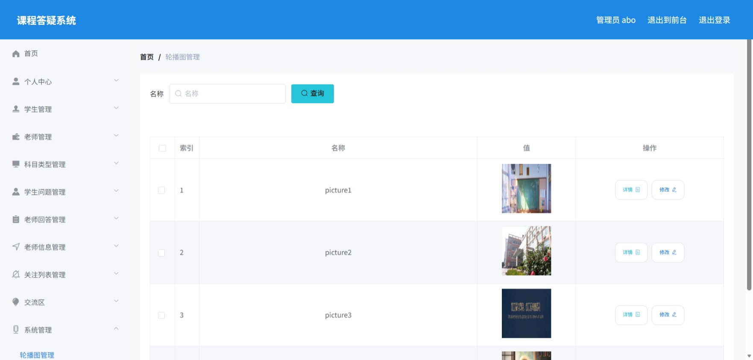
Task: Click the document icon in picture1's 详情 button
Action: click(638, 190)
